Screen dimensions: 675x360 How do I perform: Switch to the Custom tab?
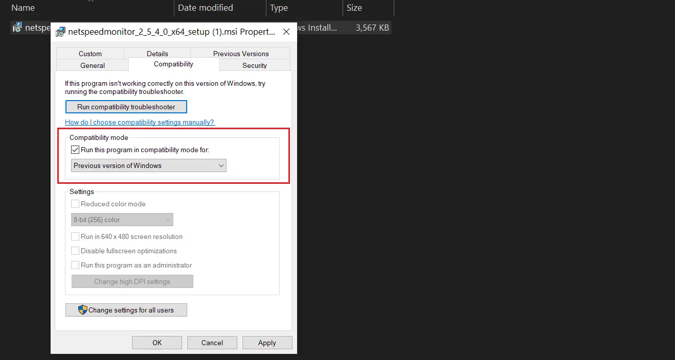point(90,54)
